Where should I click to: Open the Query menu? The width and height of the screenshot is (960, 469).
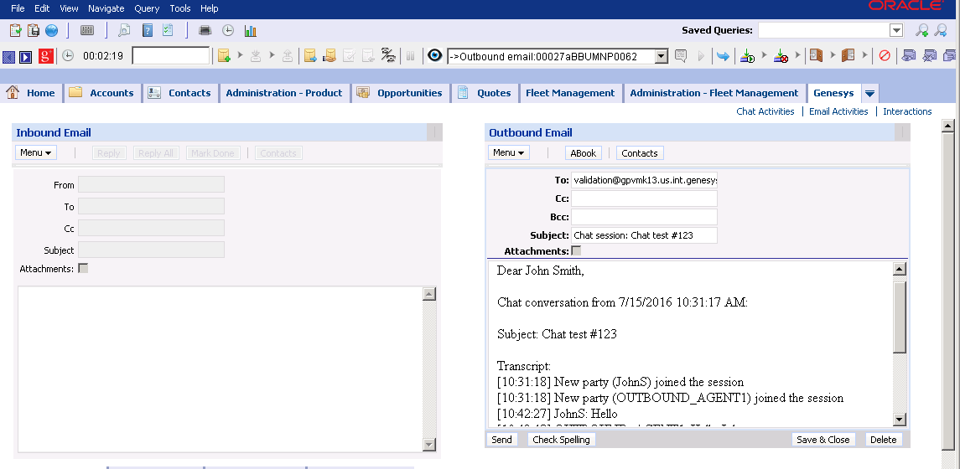pos(147,8)
